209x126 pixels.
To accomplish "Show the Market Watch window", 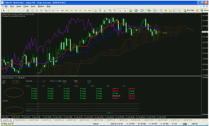I will click(x=161, y=11).
